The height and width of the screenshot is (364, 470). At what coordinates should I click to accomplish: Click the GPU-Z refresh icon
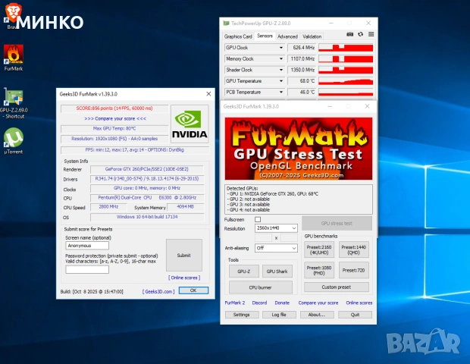(x=360, y=34)
